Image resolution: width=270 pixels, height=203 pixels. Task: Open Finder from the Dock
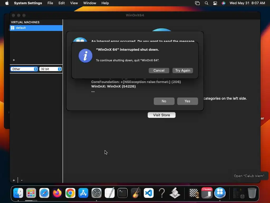pos(18,193)
